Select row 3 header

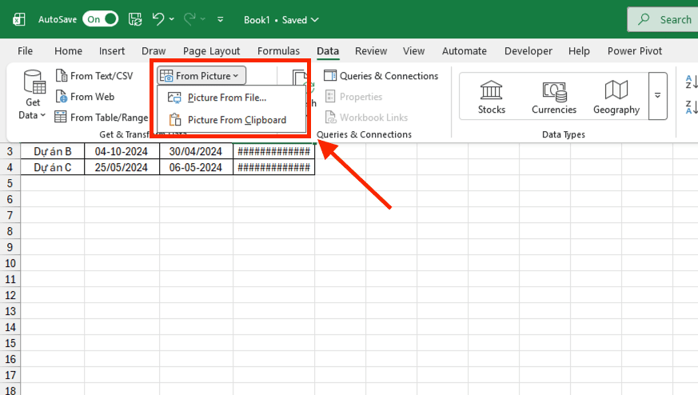(10, 151)
